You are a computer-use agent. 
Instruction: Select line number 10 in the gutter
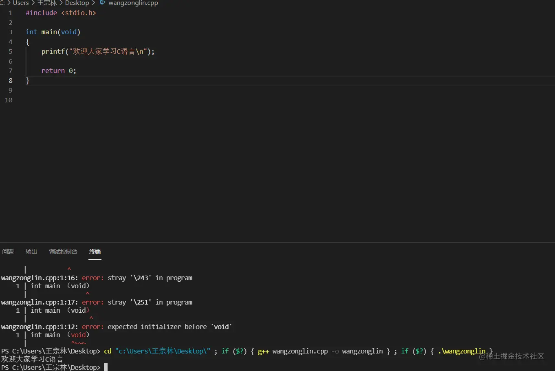(x=9, y=100)
